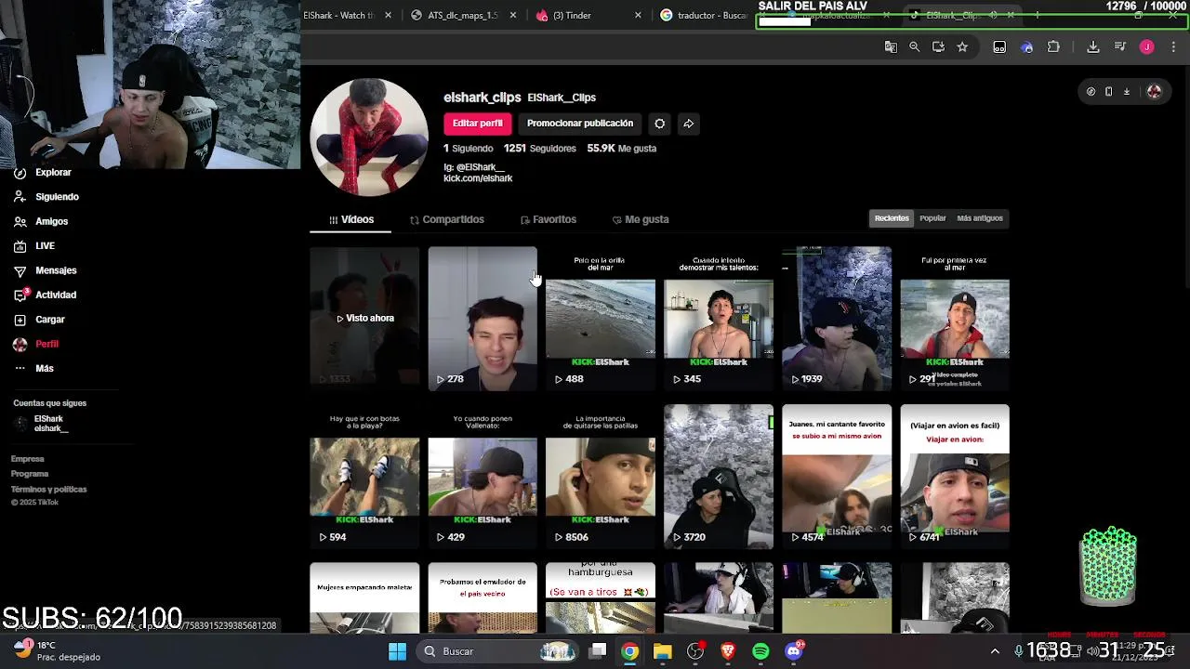The image size is (1190, 669).
Task: Select the Recientes sort option
Action: (x=892, y=218)
